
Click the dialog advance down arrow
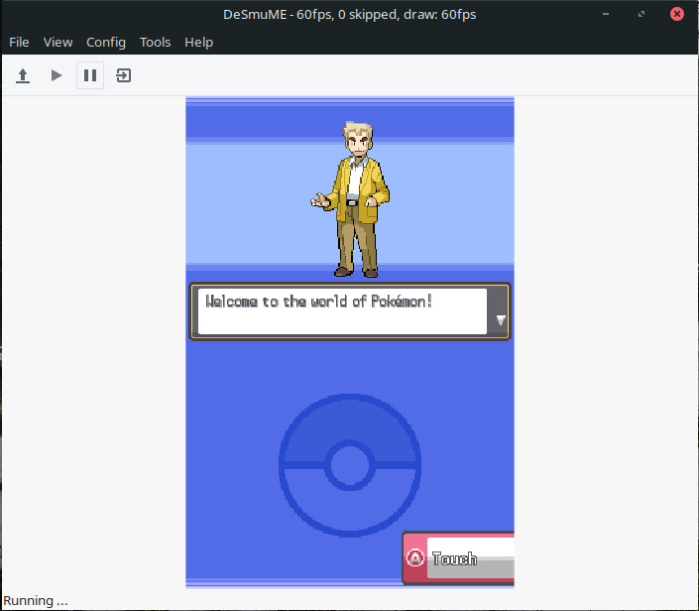[x=501, y=319]
